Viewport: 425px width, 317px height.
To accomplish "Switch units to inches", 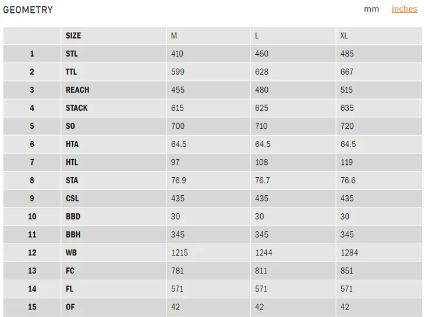I will pos(404,9).
